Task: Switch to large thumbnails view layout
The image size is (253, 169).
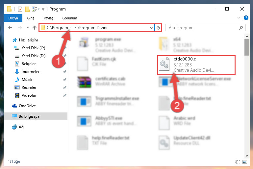Action: pos(245,162)
